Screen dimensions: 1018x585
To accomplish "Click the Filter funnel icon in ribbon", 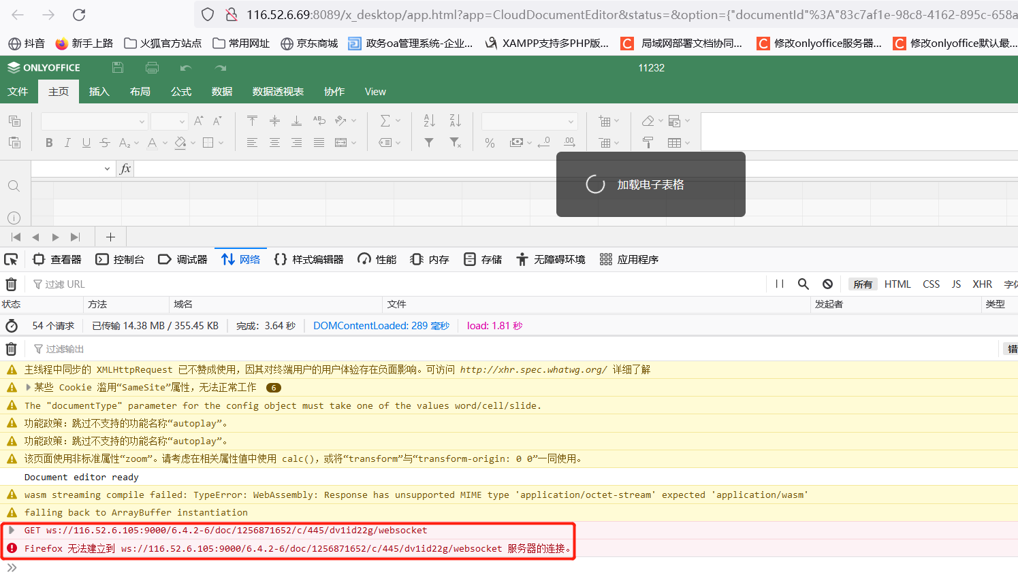I will point(429,143).
